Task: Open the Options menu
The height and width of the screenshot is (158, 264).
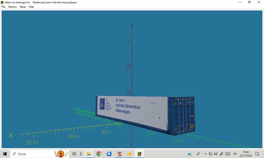Action: (12, 7)
